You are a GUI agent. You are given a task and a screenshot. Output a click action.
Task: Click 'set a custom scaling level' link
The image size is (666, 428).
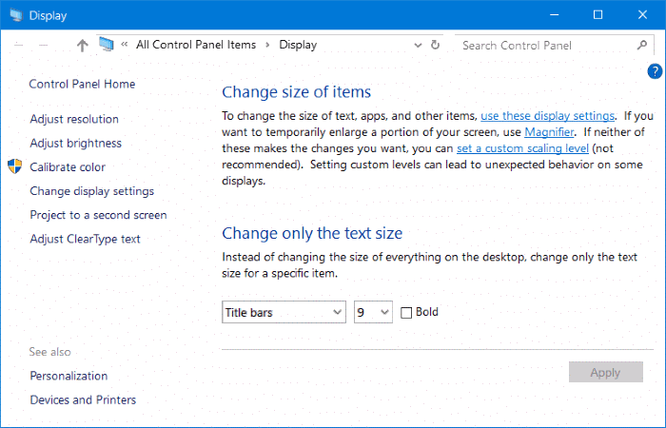click(x=523, y=148)
